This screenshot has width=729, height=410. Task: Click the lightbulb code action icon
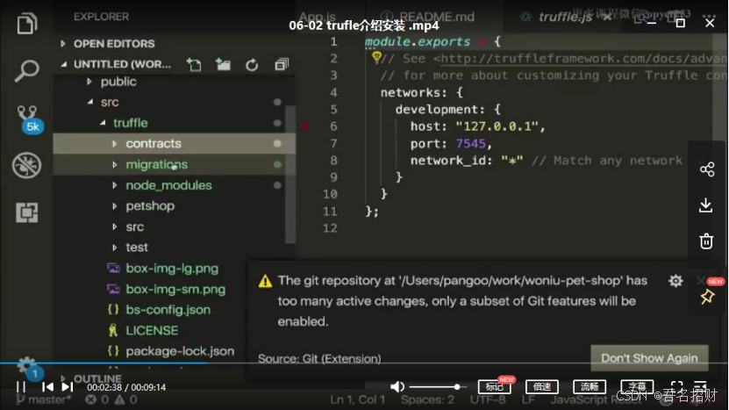[x=376, y=57]
